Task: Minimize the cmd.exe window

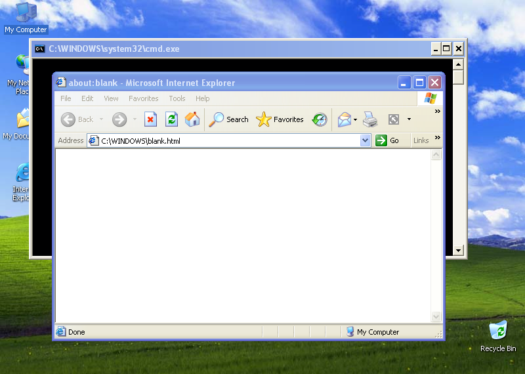Action: [436, 49]
